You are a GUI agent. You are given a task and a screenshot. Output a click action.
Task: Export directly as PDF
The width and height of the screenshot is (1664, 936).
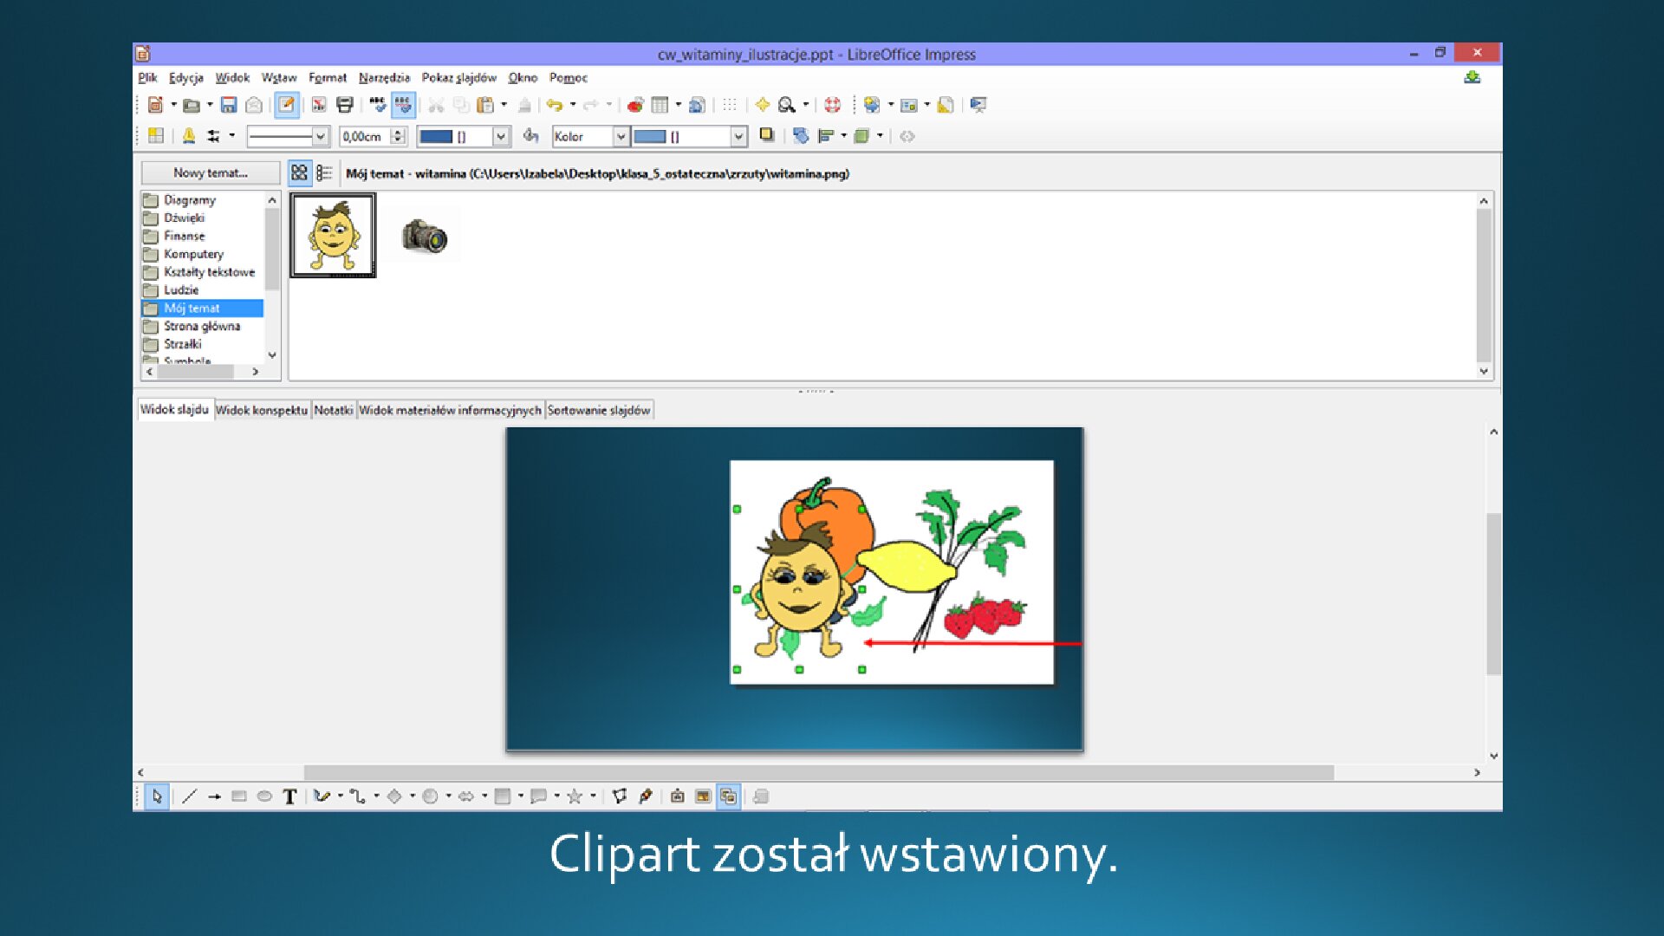click(x=317, y=105)
